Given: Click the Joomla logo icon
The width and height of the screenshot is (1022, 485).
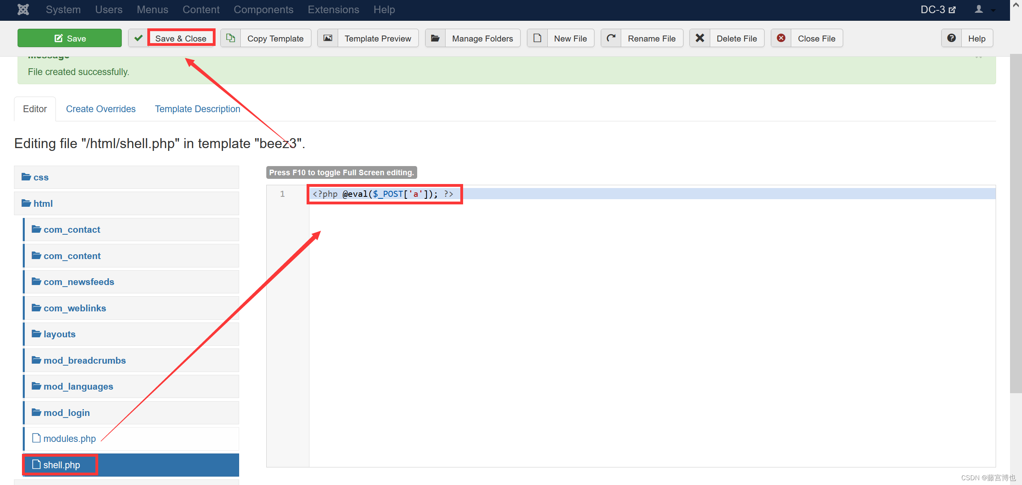Looking at the screenshot, I should point(23,10).
